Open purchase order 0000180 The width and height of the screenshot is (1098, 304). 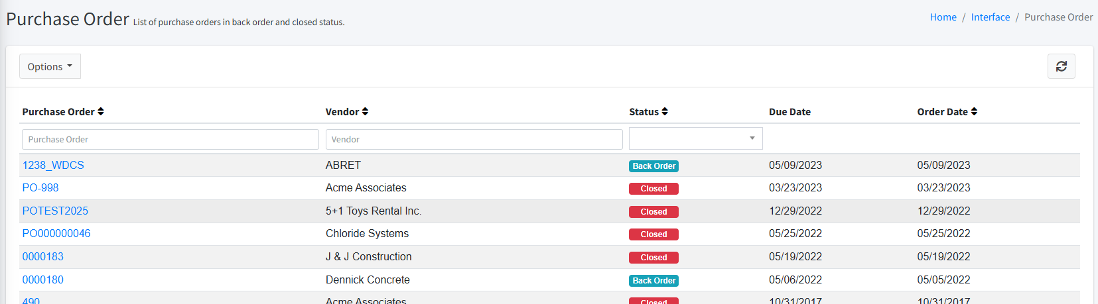pos(43,279)
